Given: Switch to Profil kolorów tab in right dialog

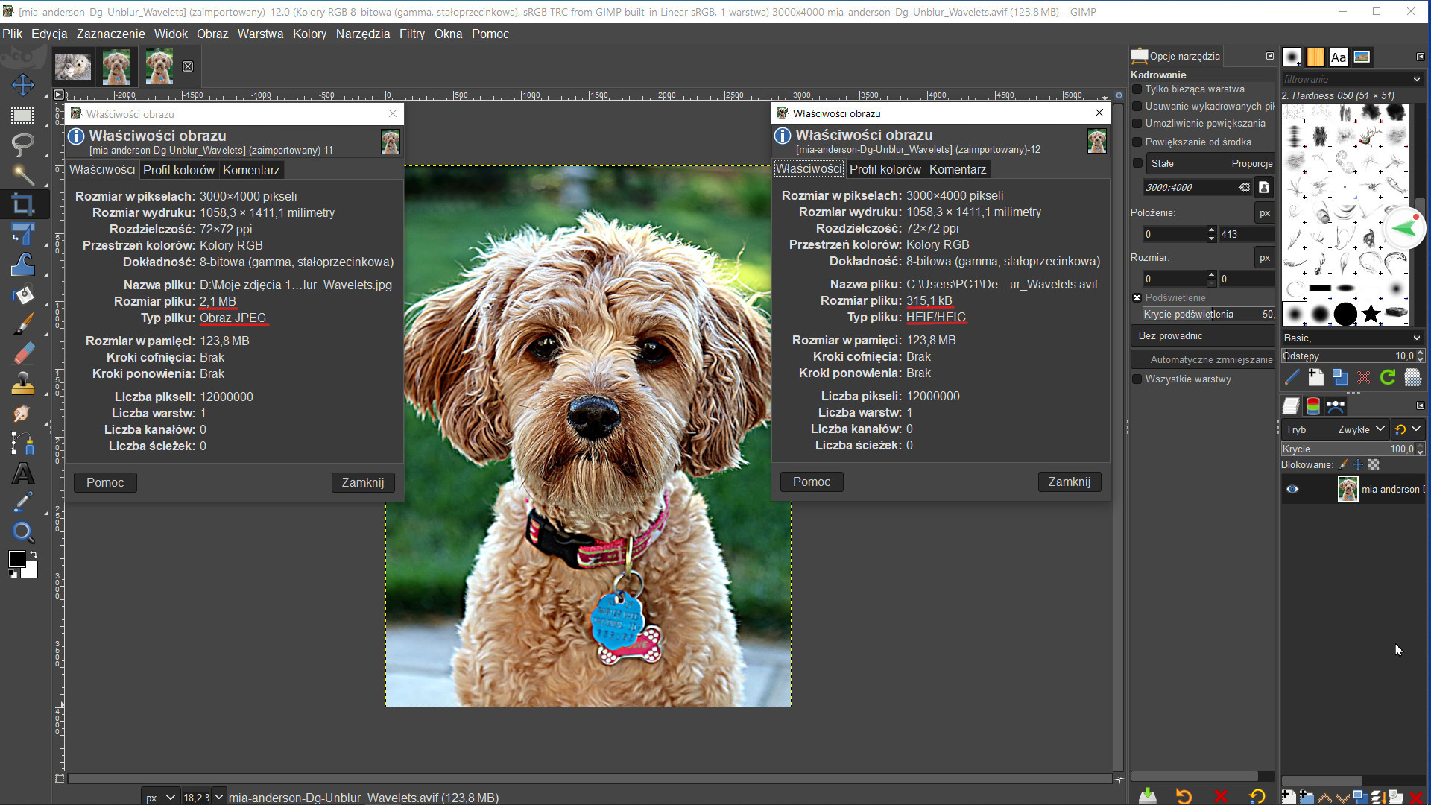Looking at the screenshot, I should 885,170.
